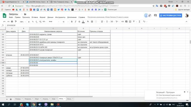
Task: Open the text color picker
Action: click(83, 22)
